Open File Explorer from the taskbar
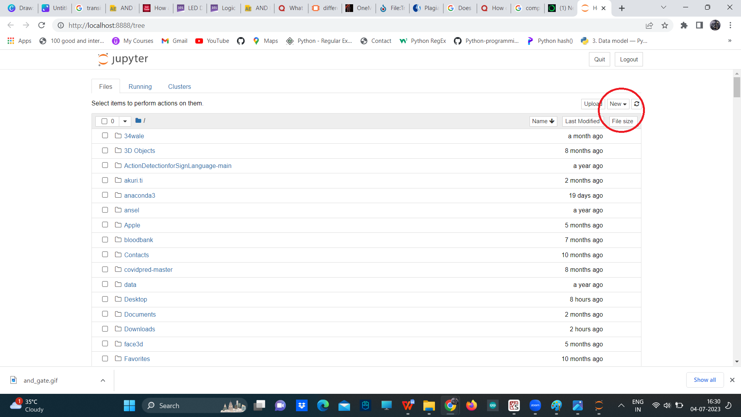Screen dimensions: 741x417 pos(429,405)
